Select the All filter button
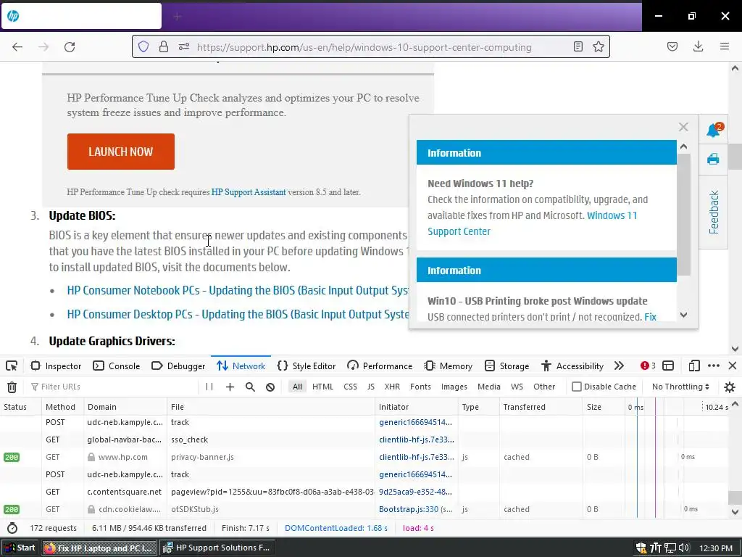The height and width of the screenshot is (557, 742). click(297, 387)
